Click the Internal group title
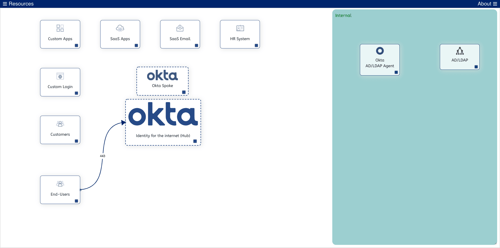 pos(343,15)
